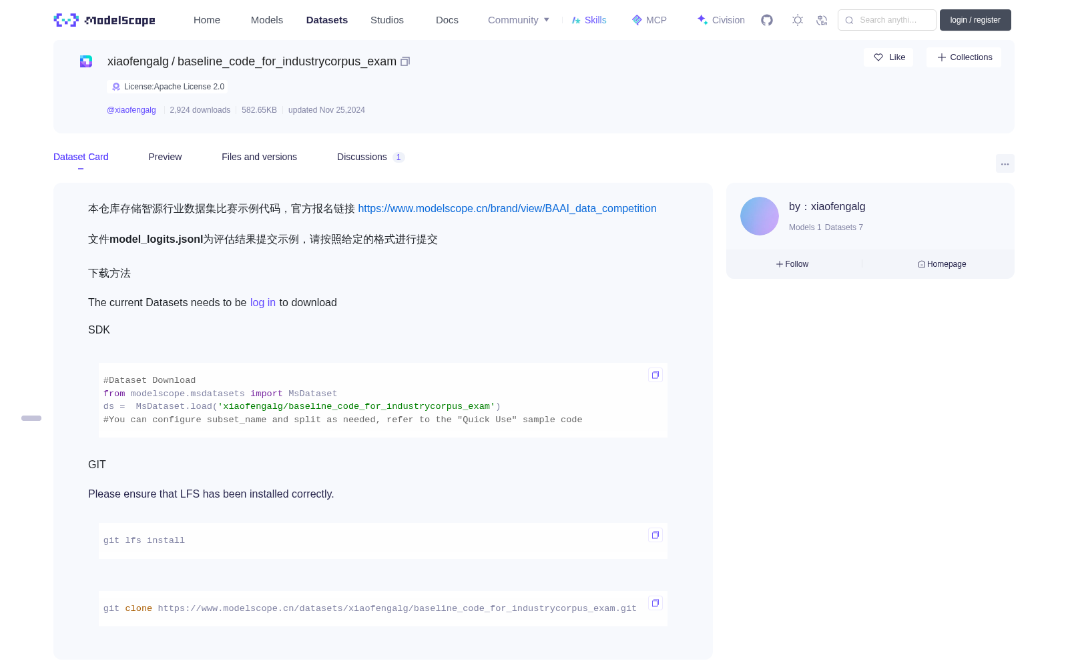Click the '#Dataset Download' code comment
This screenshot has width=1068, height=667.
(x=150, y=380)
